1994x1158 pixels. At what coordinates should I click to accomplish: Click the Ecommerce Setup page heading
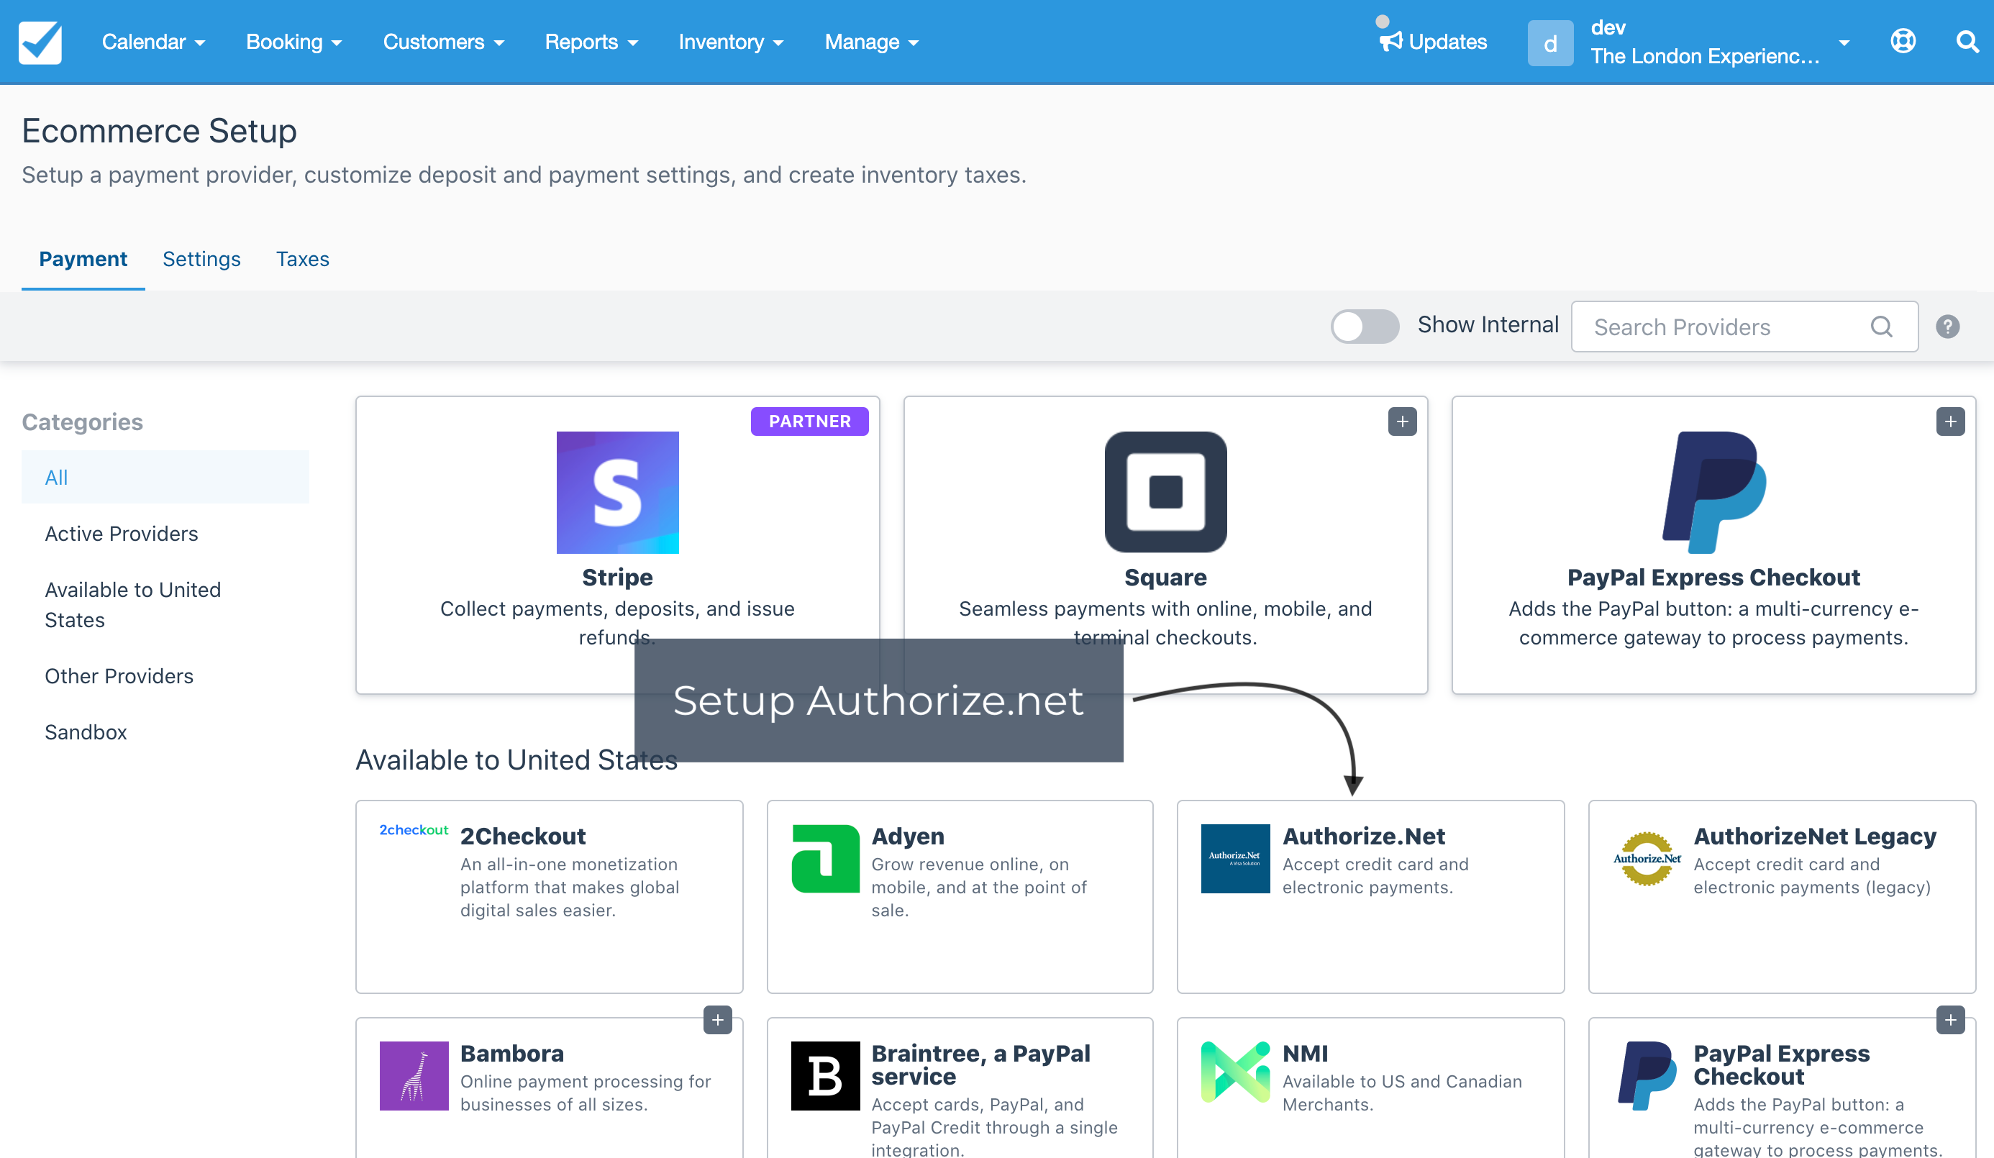(x=159, y=130)
